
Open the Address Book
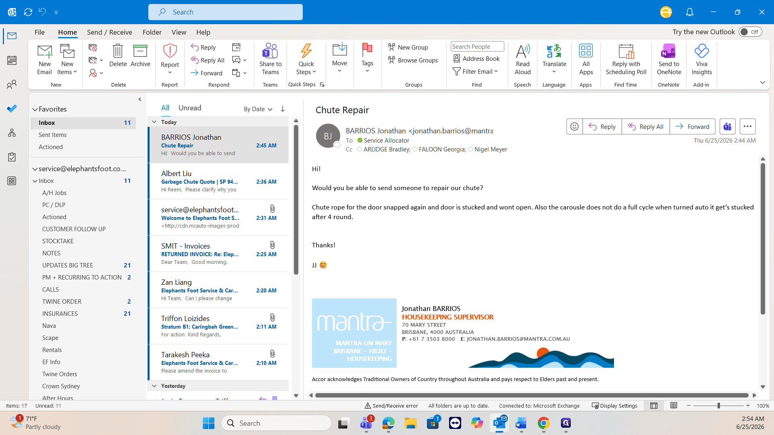coord(476,58)
